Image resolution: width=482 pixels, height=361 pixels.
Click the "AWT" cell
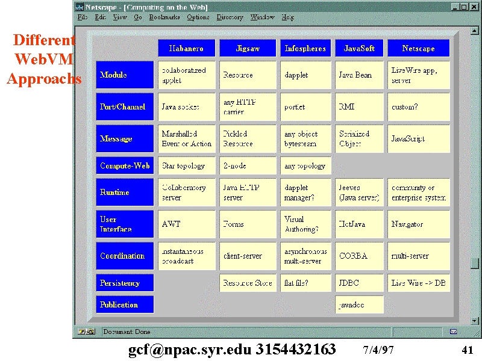click(x=187, y=224)
